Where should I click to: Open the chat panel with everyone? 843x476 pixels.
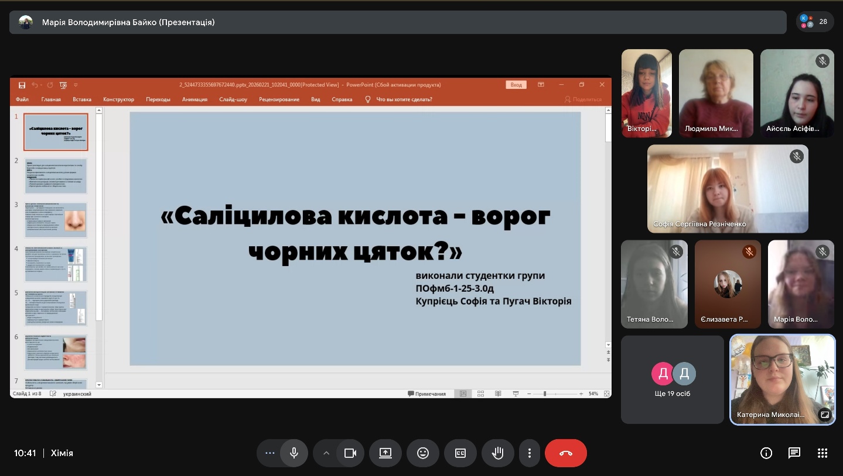pos(794,453)
